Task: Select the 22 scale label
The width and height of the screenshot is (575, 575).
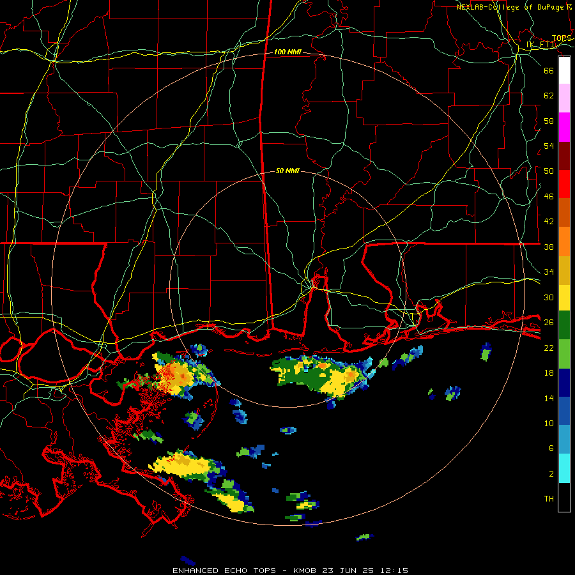Action: click(549, 348)
